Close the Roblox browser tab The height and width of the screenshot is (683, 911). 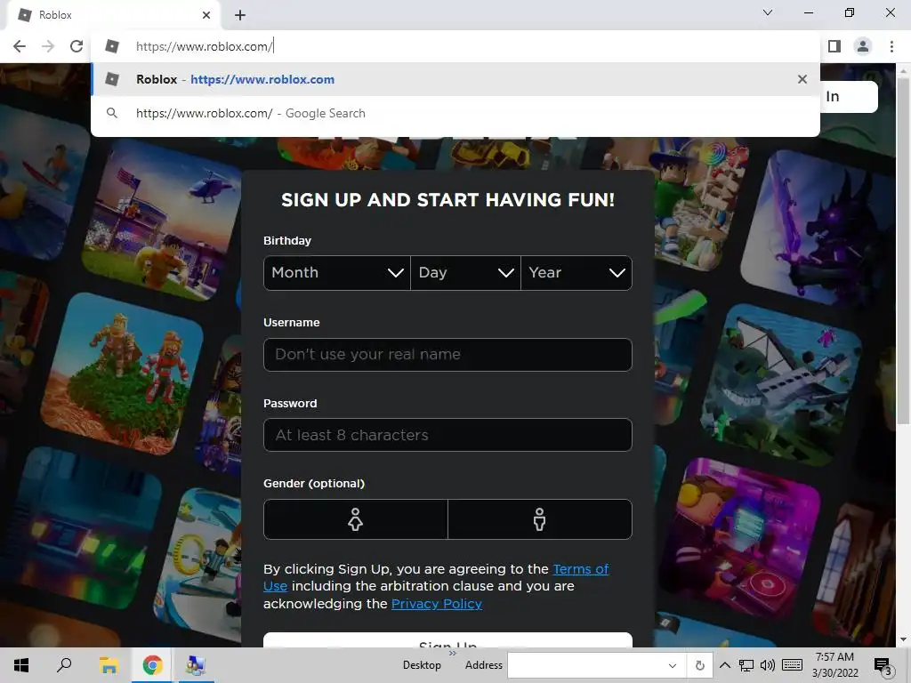pyautogui.click(x=206, y=15)
